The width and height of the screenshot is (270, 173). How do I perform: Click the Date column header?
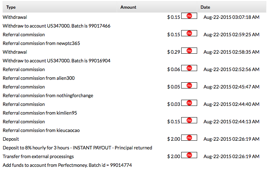205,7
